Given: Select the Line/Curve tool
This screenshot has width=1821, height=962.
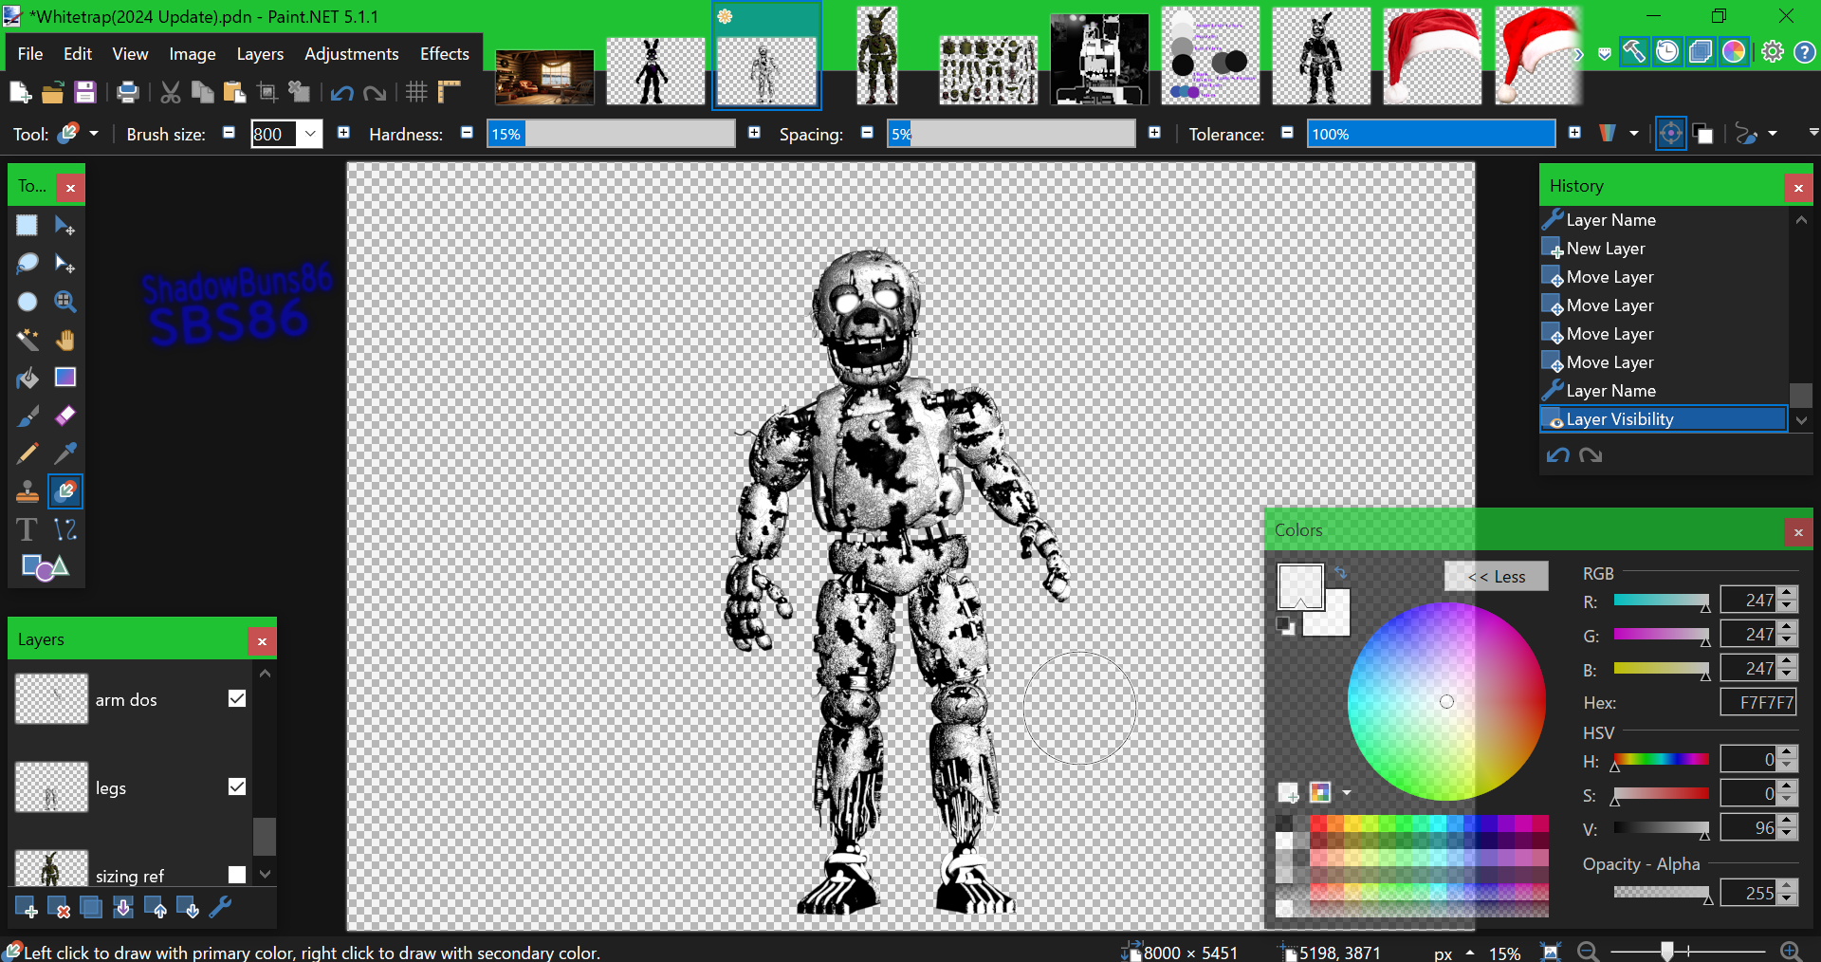Looking at the screenshot, I should click(64, 529).
